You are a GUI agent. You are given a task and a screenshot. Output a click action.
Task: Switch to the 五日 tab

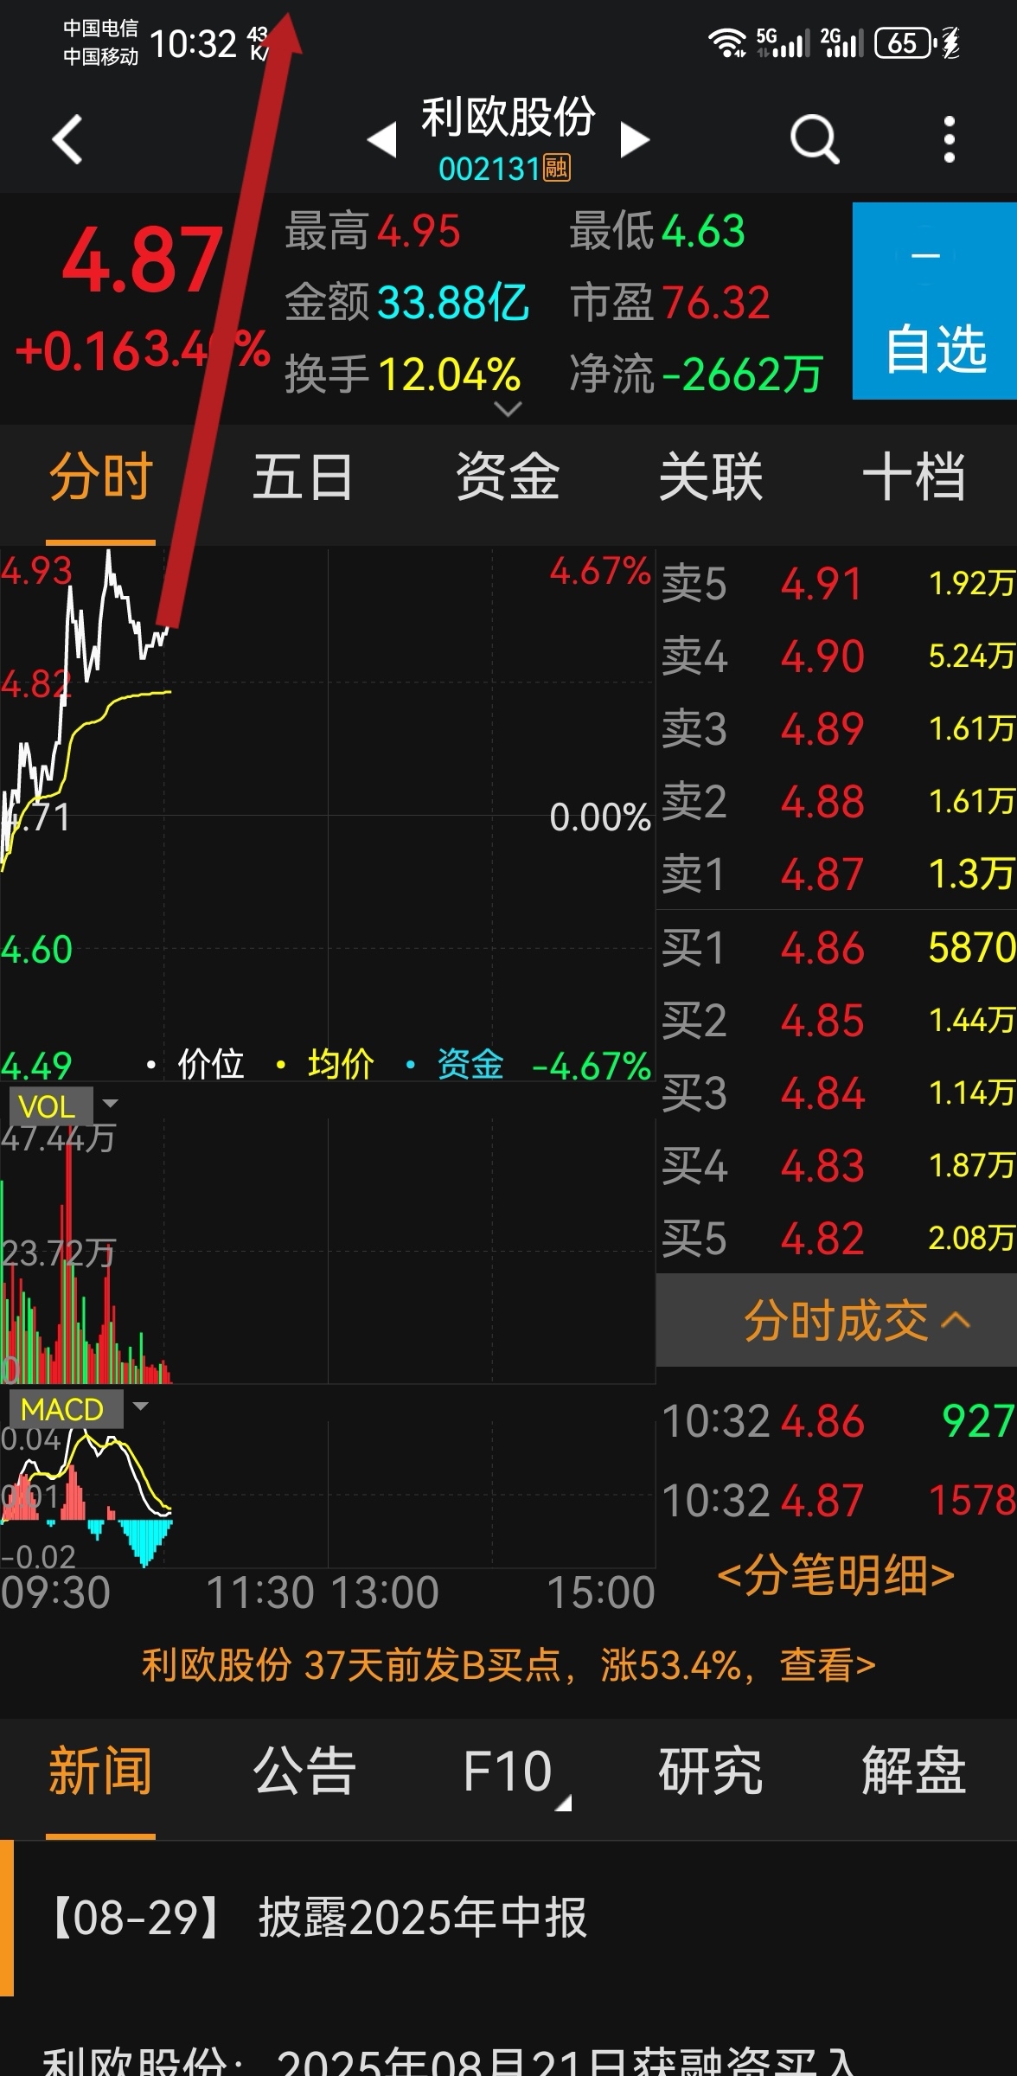coord(304,477)
